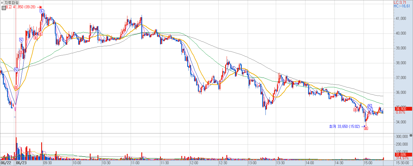Click the red 31,686 volume tag
The image size is (413, 166).
pos(403,154)
